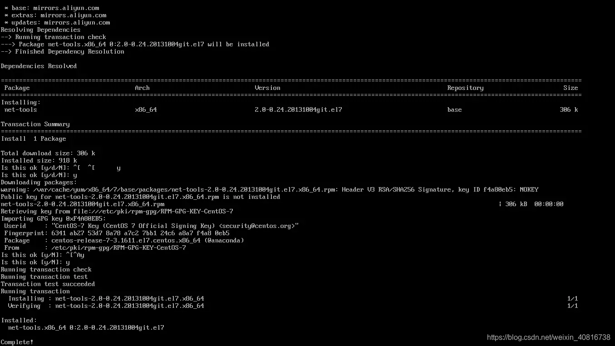Screen dimensions: 615x346
Task: Click the '* updates: mirrors.aliyun.com' line
Action: tap(57, 23)
